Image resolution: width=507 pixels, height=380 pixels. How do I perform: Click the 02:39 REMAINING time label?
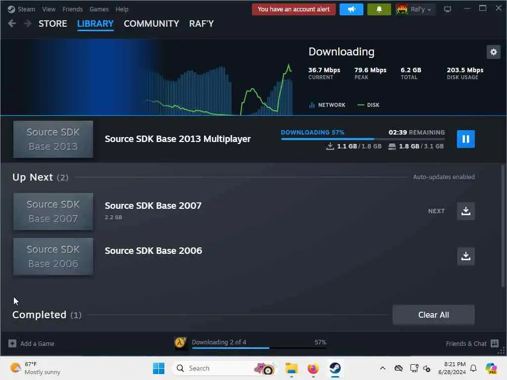(416, 133)
